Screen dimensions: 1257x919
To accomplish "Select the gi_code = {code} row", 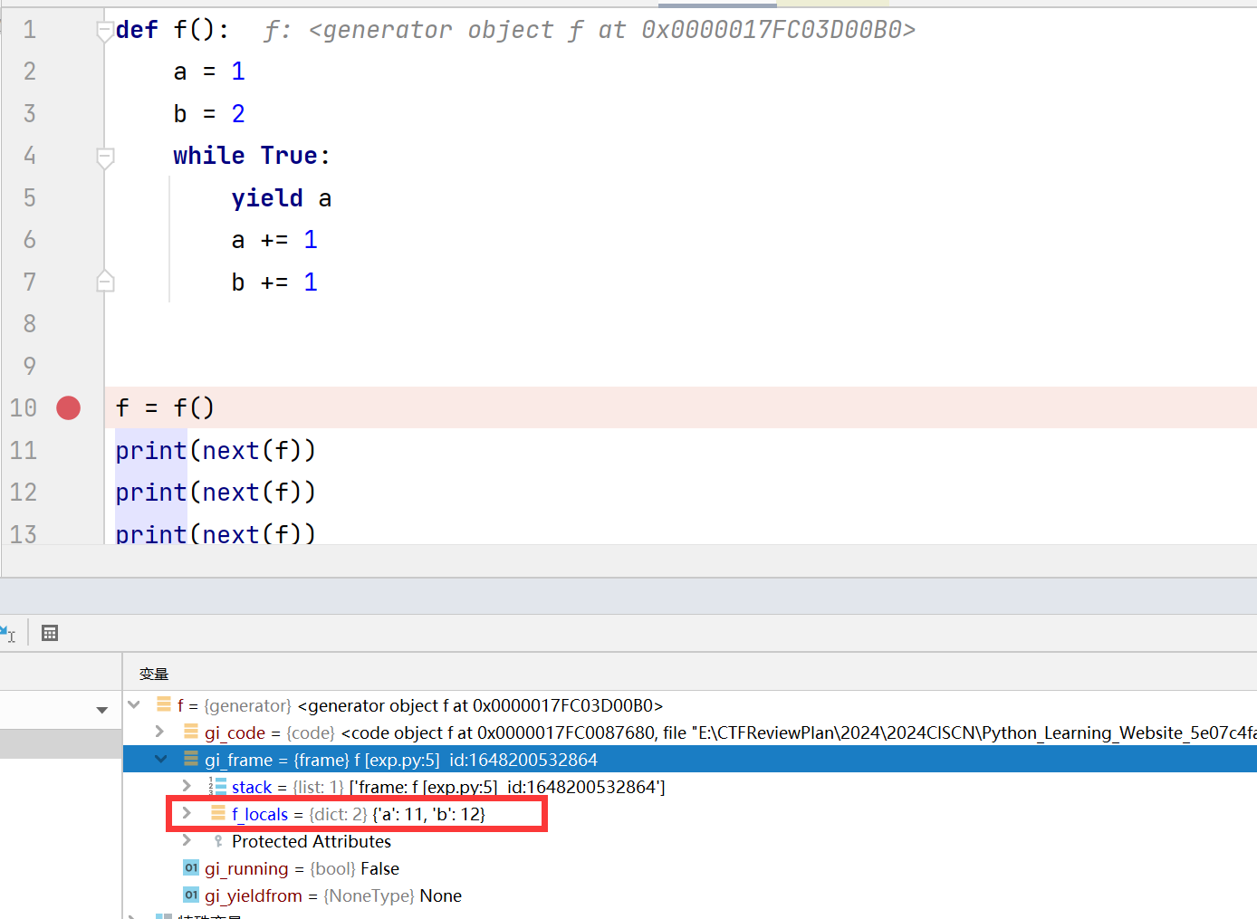I will [x=690, y=732].
